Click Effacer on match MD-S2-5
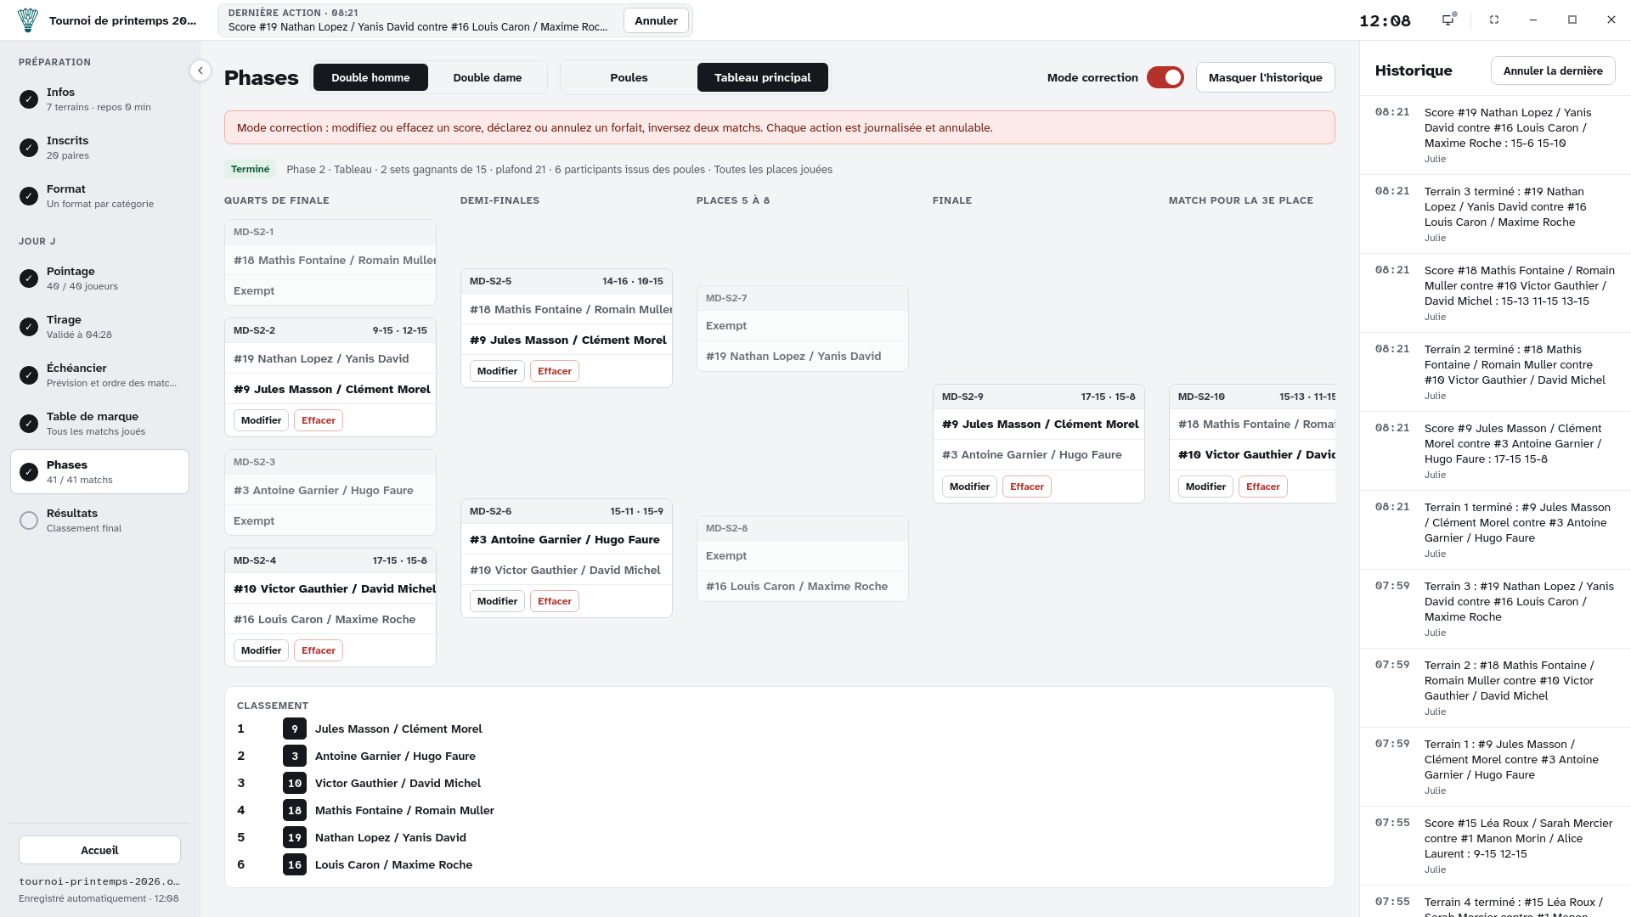1631x917 pixels. (x=555, y=371)
